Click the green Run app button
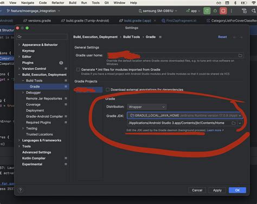This screenshot has width=257, height=204. tap(207, 11)
